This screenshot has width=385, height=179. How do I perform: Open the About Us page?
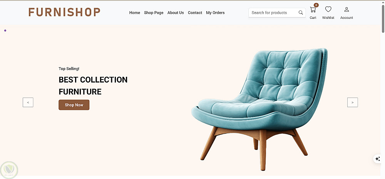pyautogui.click(x=176, y=13)
